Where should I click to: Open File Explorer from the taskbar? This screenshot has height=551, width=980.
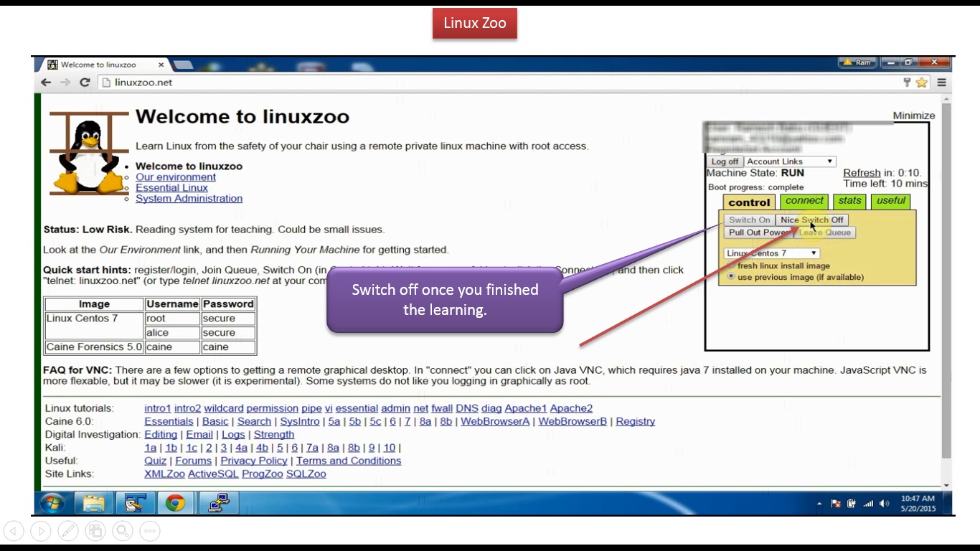(94, 503)
